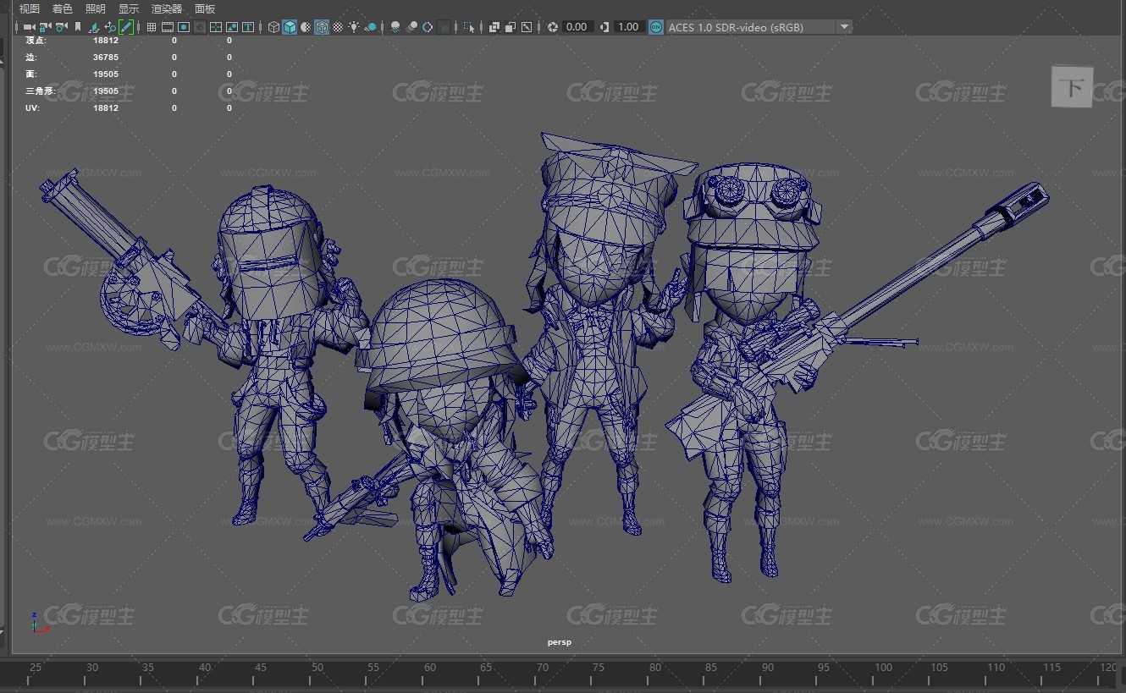Image resolution: width=1126 pixels, height=693 pixels.
Task: Toggle the Film Gate display
Action: (168, 27)
